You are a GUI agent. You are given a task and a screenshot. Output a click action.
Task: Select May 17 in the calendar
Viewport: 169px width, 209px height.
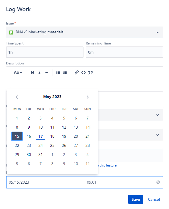point(40,136)
